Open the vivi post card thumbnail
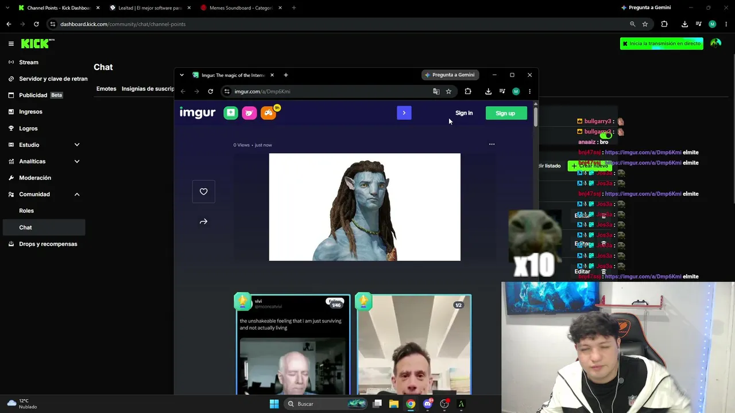This screenshot has width=735, height=413. [293, 344]
